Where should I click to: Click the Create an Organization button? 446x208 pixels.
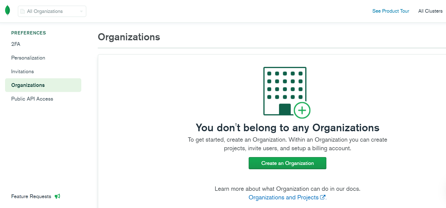287,163
